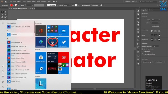Open the Partly Cloudy New Delhi weather tile
Viewport: 168px width, 94px height.
pos(52,57)
